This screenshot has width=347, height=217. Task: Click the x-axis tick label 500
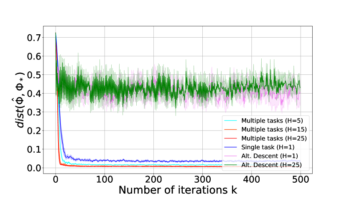[x=301, y=179]
